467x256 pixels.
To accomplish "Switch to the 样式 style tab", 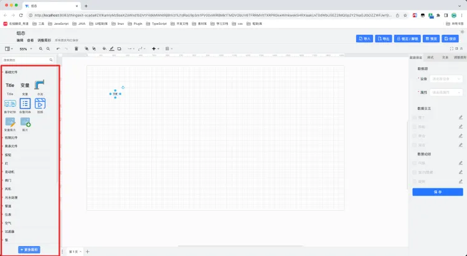I will tap(430, 57).
